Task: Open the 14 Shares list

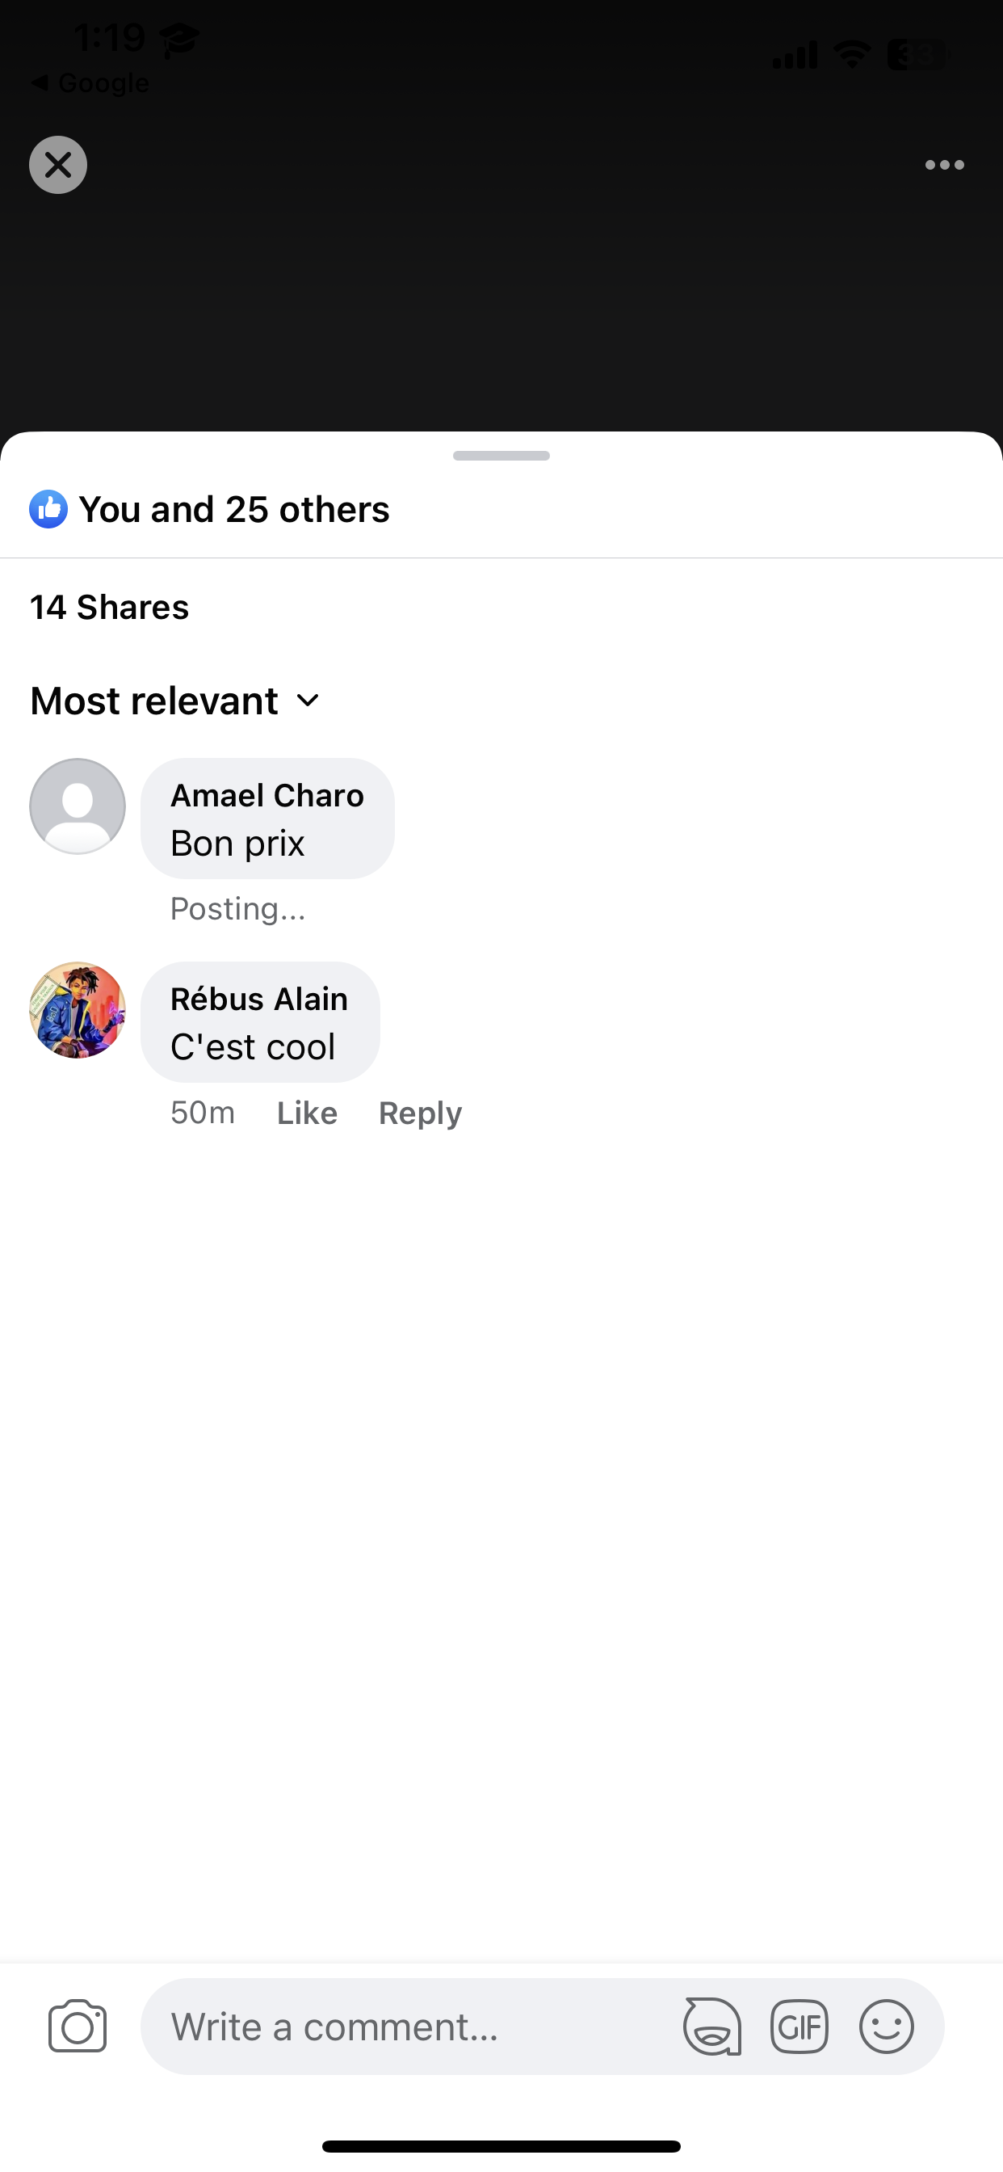Action: tap(110, 607)
